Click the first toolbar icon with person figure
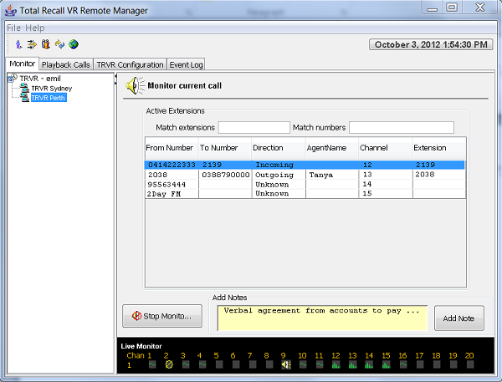This screenshot has width=502, height=382. (18, 44)
